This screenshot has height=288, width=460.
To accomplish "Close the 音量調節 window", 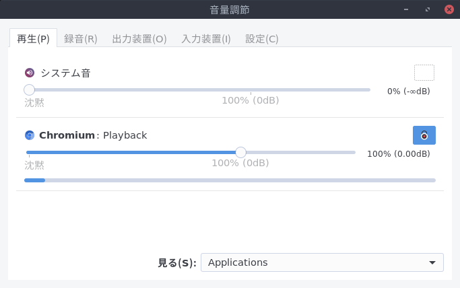I will point(448,10).
